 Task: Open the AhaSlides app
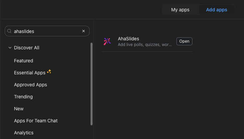pos(184,41)
